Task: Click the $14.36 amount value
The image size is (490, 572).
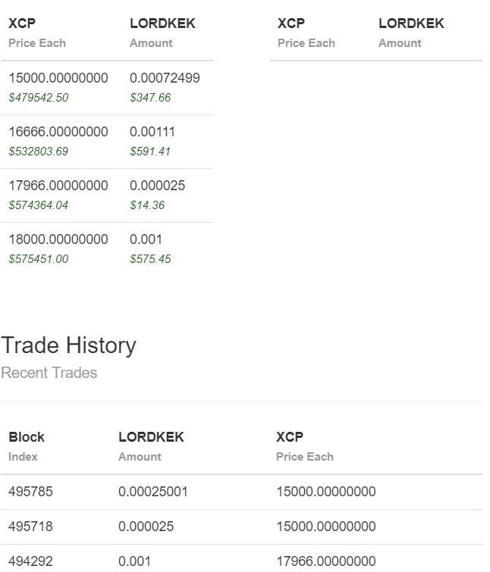Action: (147, 205)
